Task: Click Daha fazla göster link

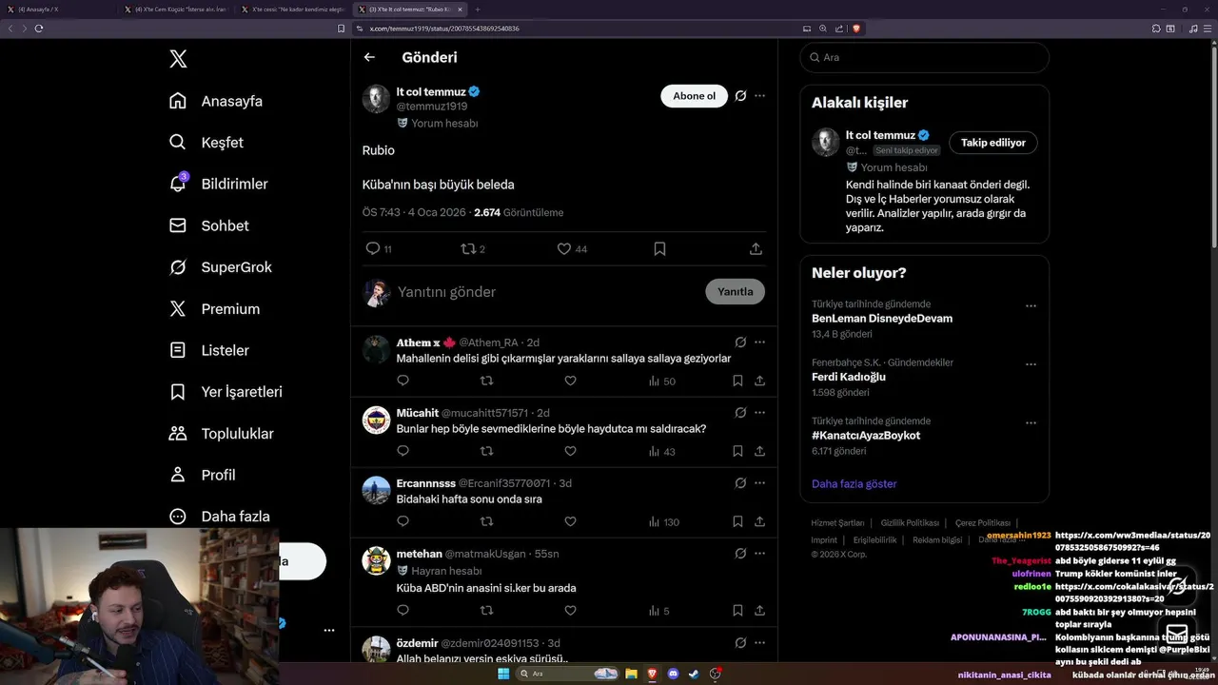Action: (855, 483)
